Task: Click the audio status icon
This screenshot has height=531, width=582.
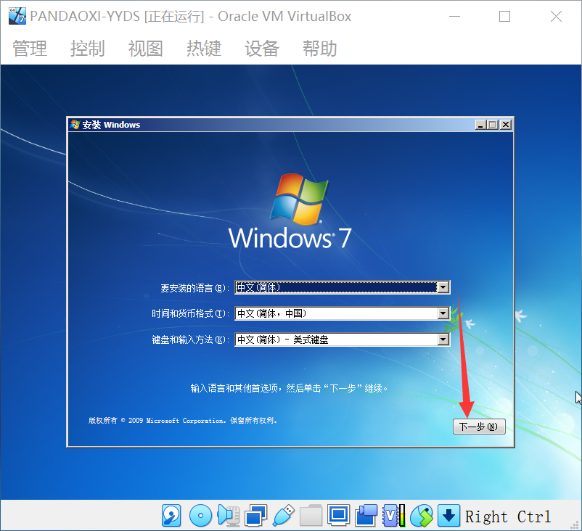Action: click(x=229, y=516)
